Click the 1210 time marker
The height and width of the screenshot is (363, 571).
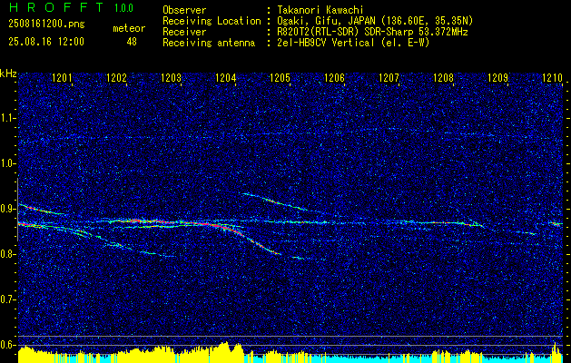pyautogui.click(x=553, y=77)
